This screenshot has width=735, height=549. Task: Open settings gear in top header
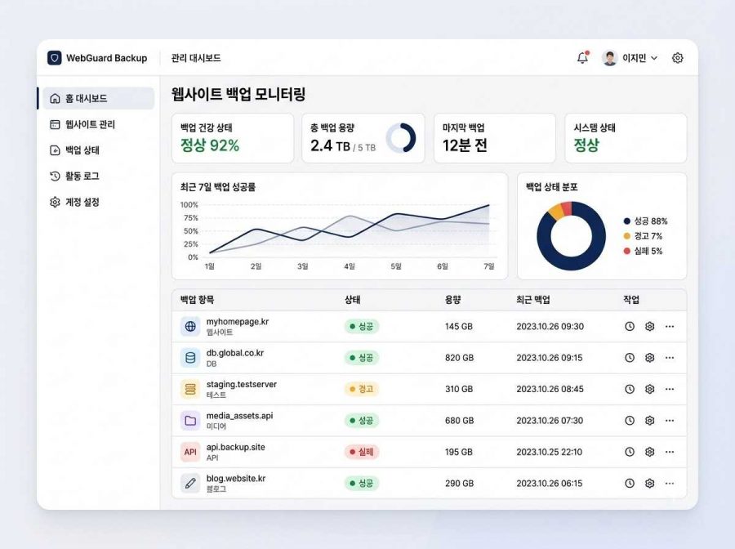click(x=677, y=58)
